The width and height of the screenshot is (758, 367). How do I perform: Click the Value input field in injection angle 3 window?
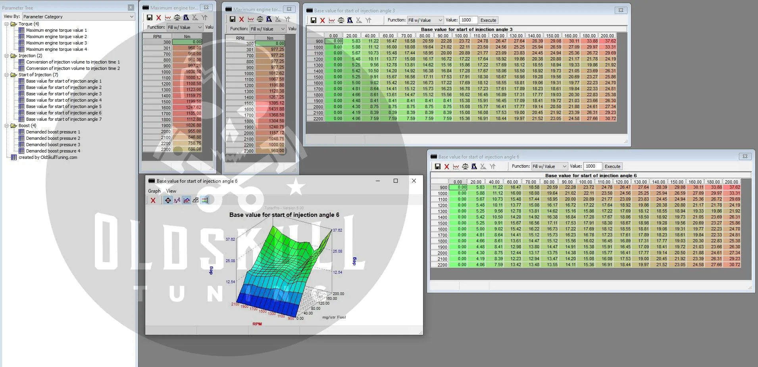pyautogui.click(x=468, y=20)
